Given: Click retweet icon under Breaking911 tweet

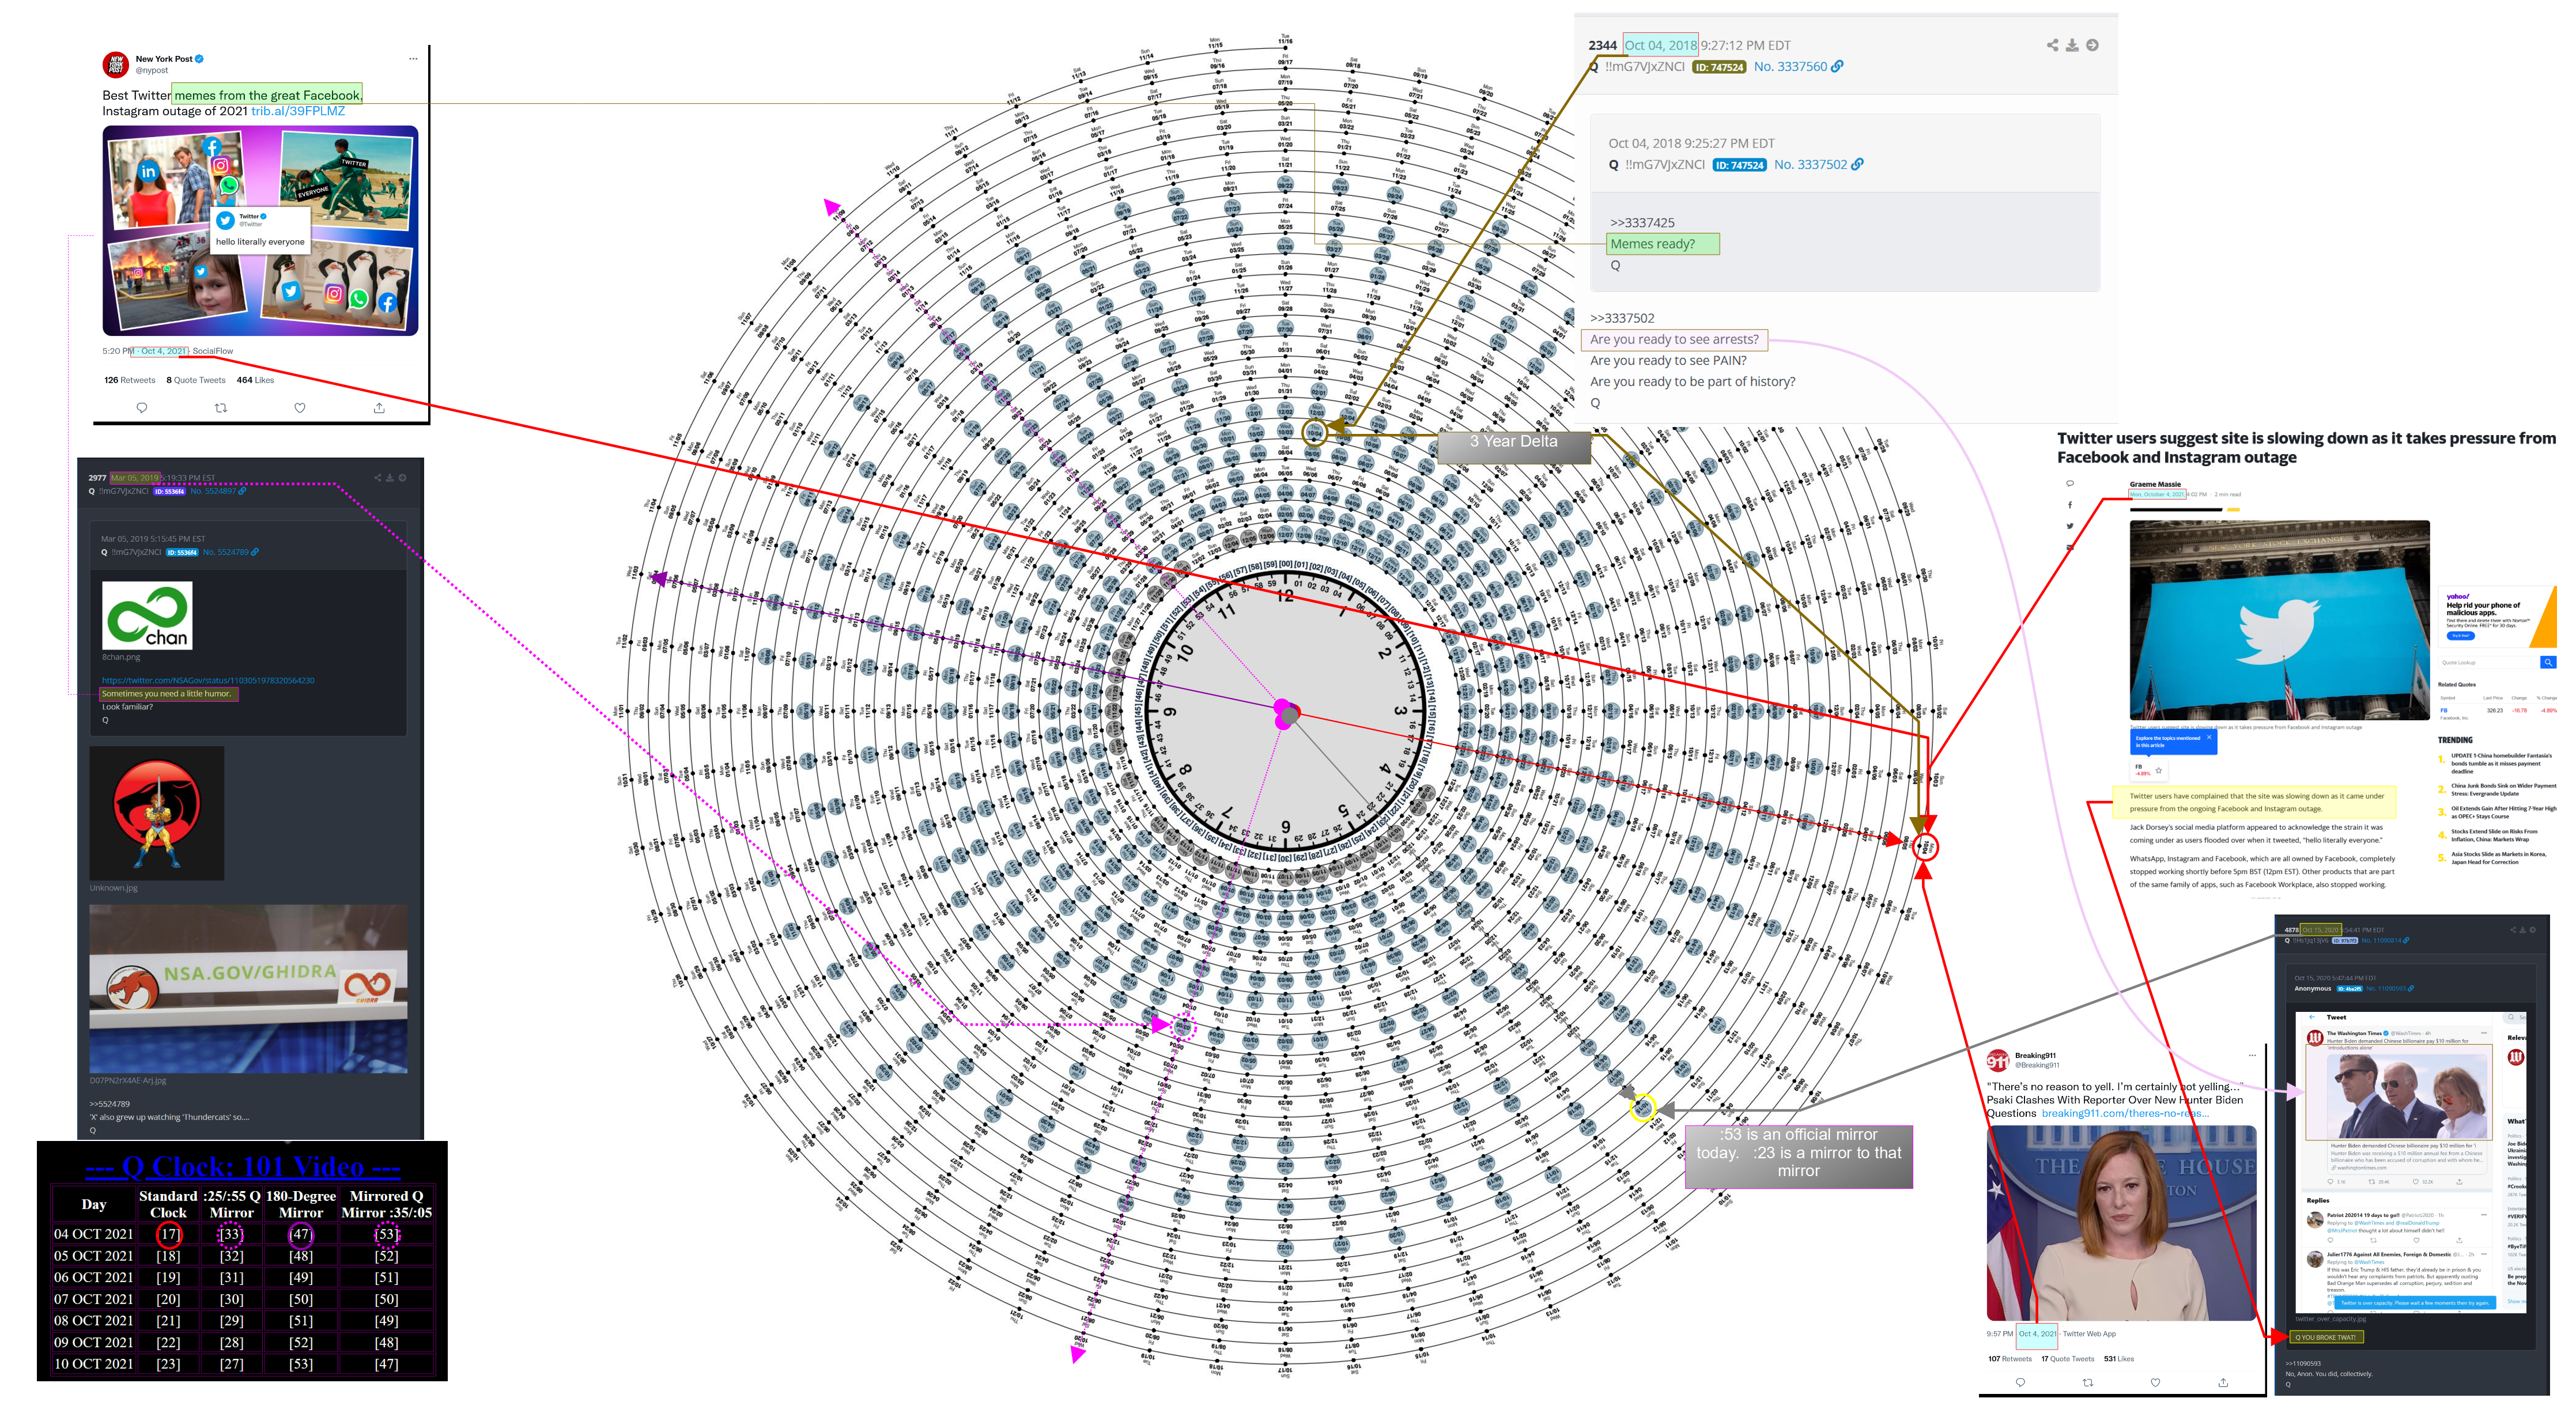Looking at the screenshot, I should (x=2088, y=1383).
